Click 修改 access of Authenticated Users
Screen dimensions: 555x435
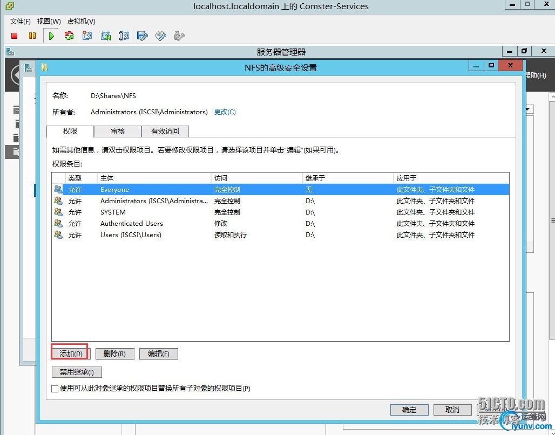(x=220, y=223)
